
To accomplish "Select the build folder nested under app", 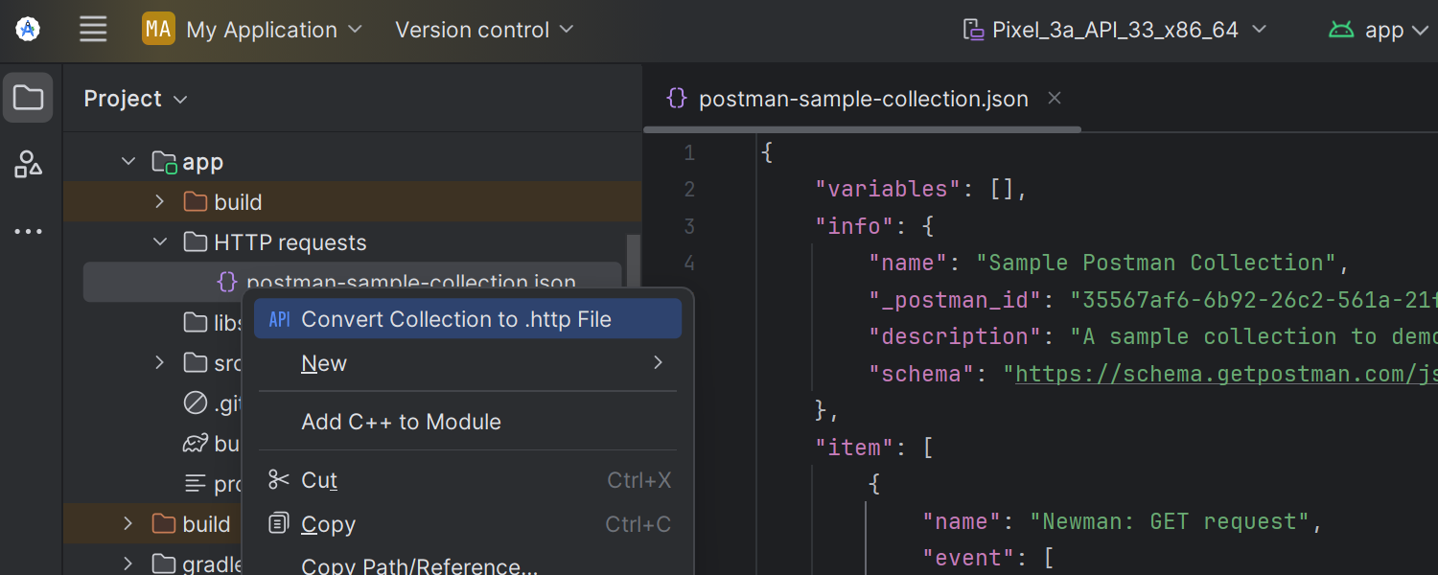I will point(352,202).
